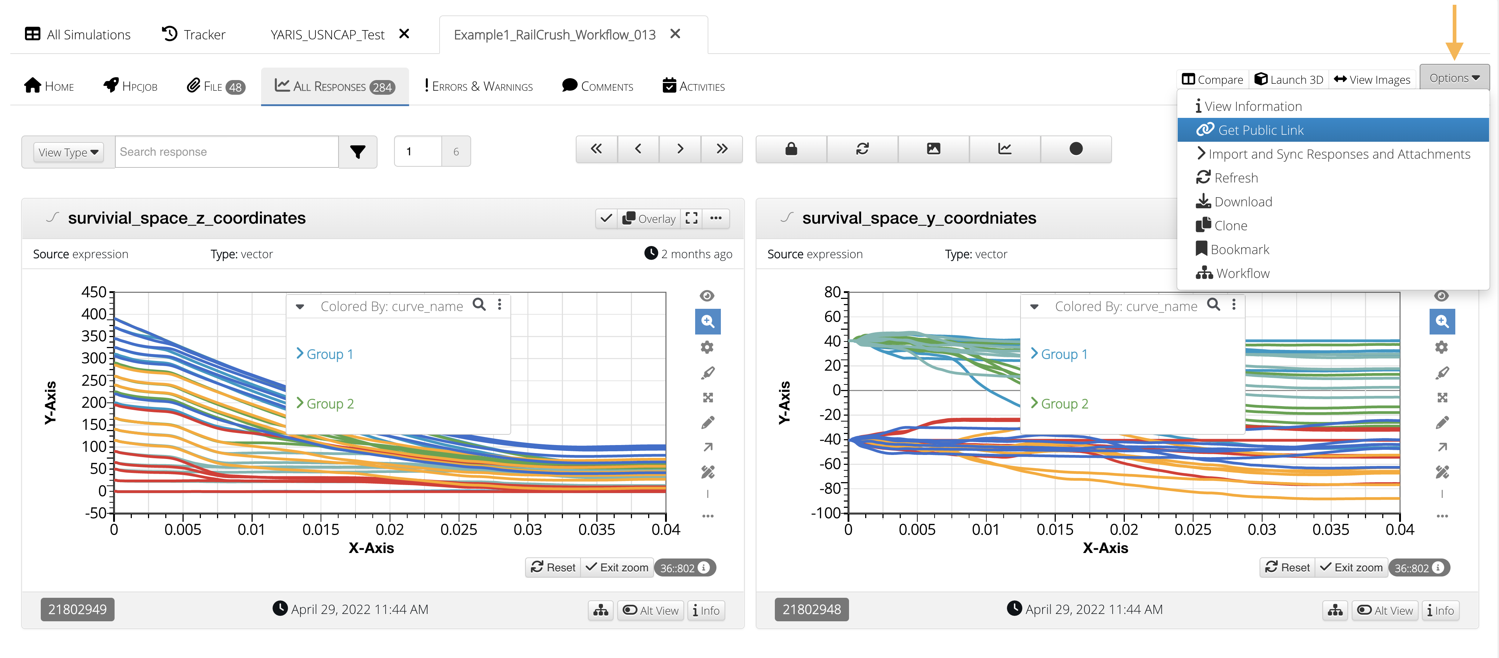Image resolution: width=1499 pixels, height=658 pixels.
Task: Click Launch 3D button
Action: tap(1289, 80)
